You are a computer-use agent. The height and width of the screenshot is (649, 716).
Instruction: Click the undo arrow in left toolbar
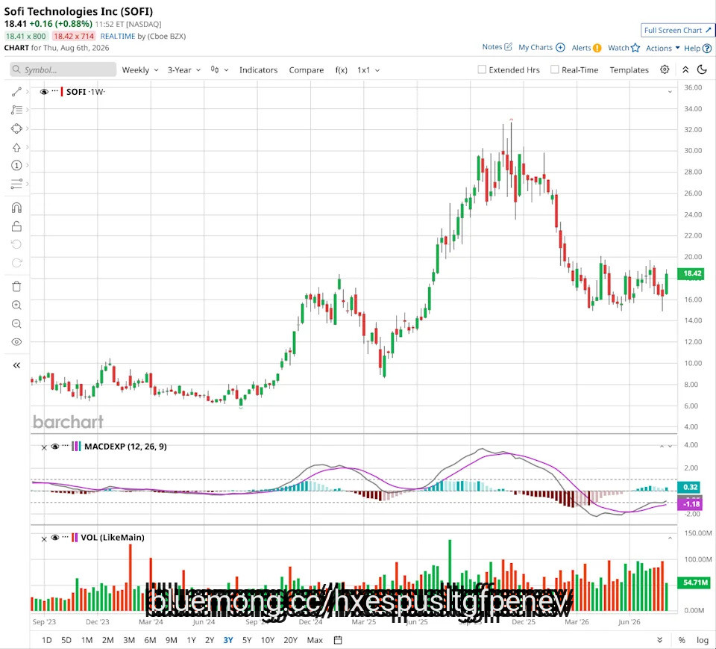16,244
